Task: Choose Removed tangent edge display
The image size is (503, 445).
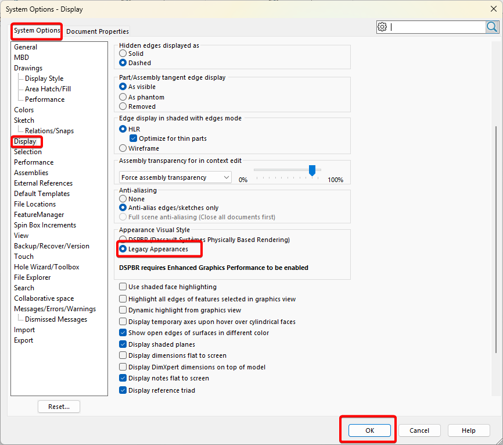Action: tap(123, 106)
